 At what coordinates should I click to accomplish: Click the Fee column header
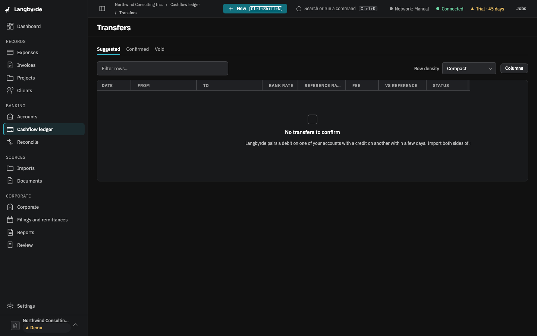(x=362, y=85)
